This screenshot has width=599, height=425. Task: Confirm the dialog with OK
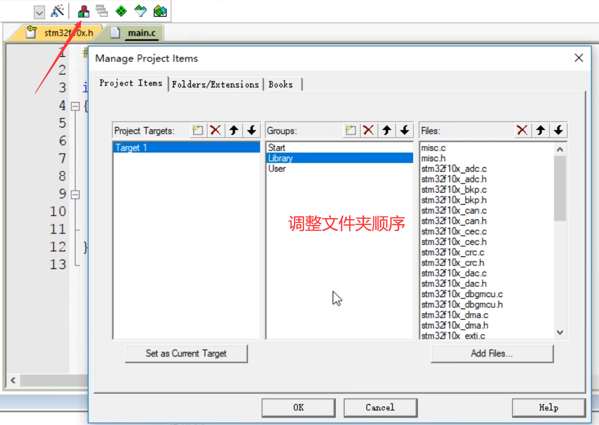(299, 407)
